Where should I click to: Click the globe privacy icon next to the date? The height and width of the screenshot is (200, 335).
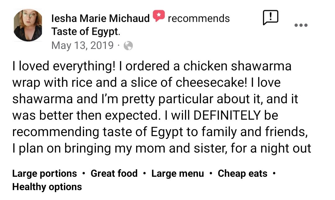128,46
